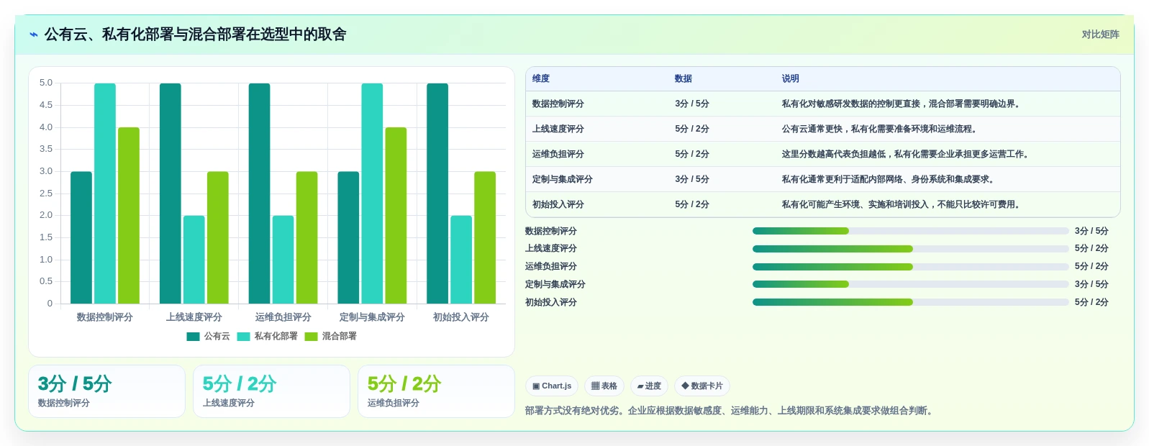Click the 数据控制评分 progress bar
1149x446 pixels.
click(910, 231)
